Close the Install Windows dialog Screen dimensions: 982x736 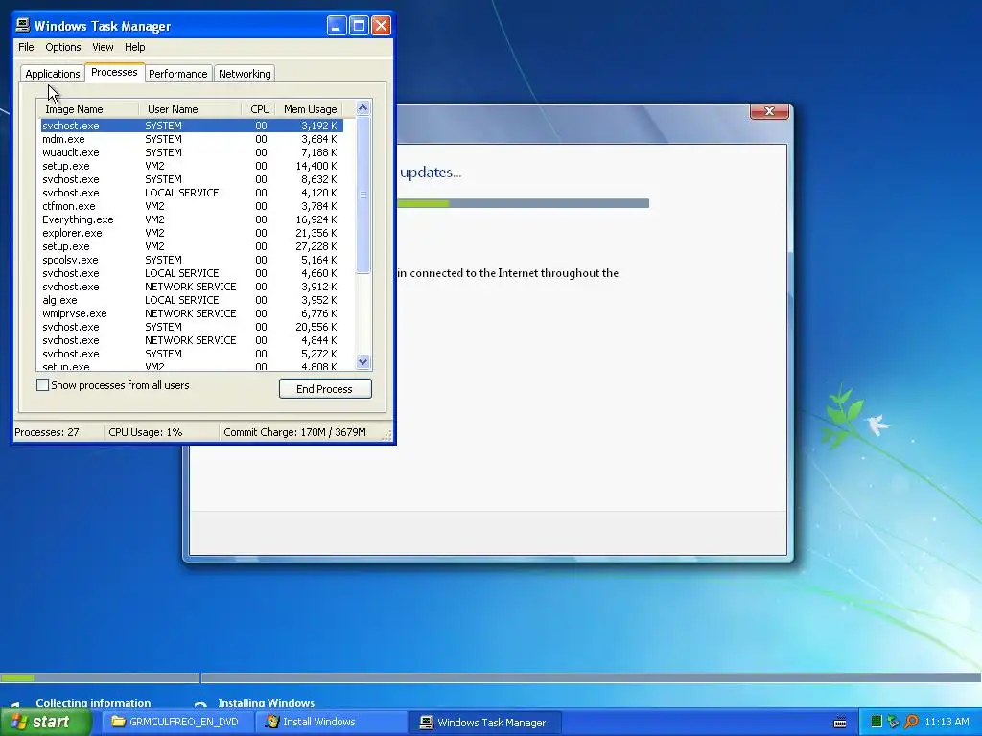point(770,111)
